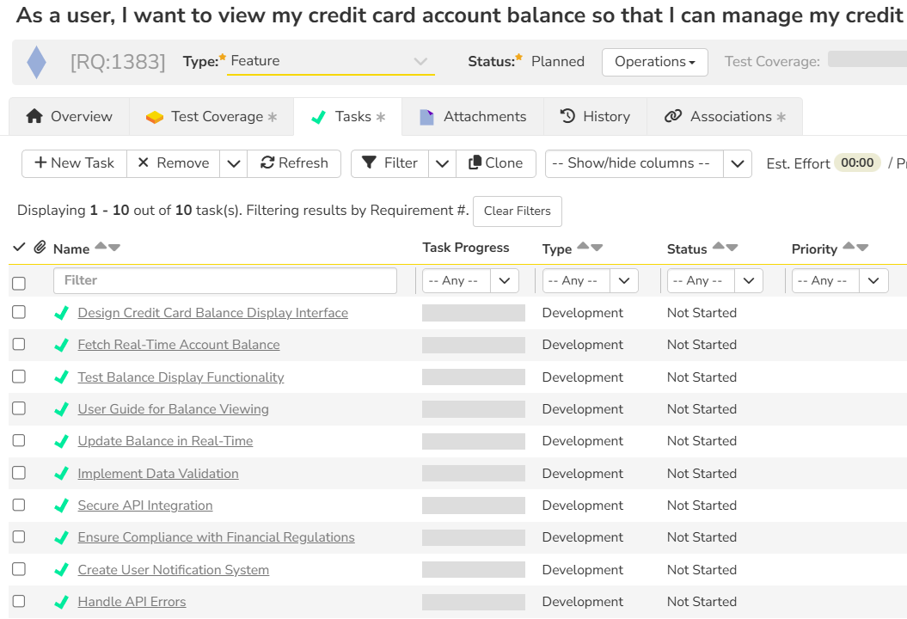Open Design Credit Card Balance Display Interface link
Screen dimensions: 907x619
(x=212, y=313)
